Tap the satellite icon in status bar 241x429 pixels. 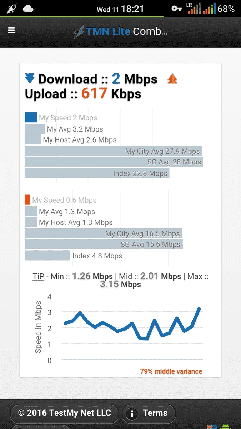pos(12,8)
